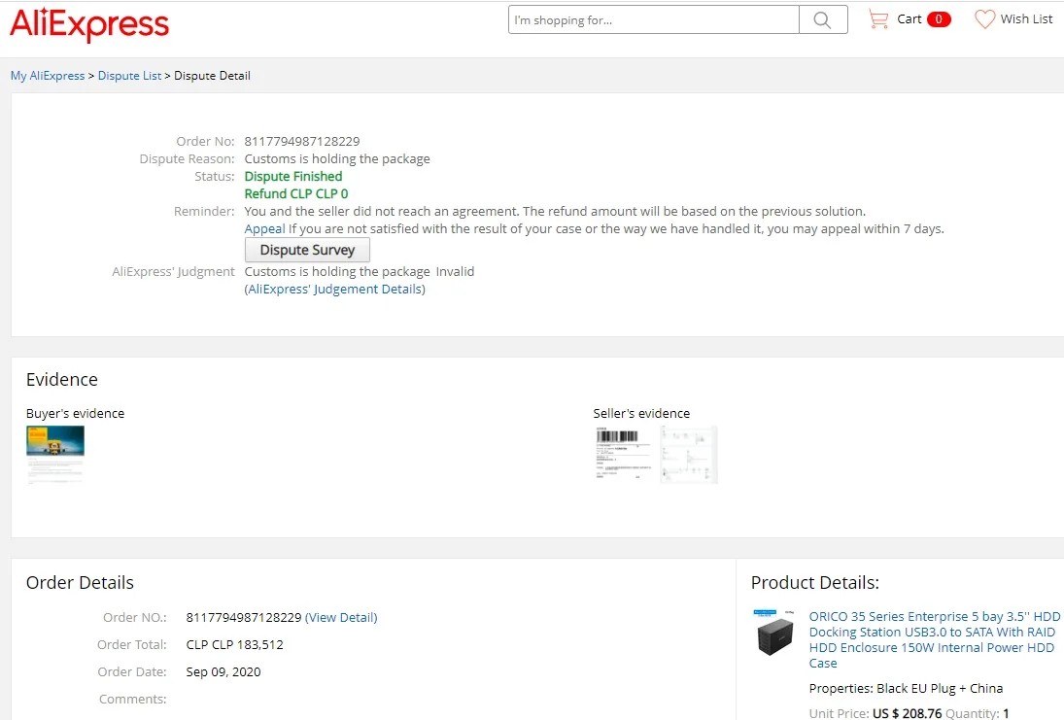Click the Dispute Detail breadcrumb text
1064x720 pixels.
pos(212,76)
